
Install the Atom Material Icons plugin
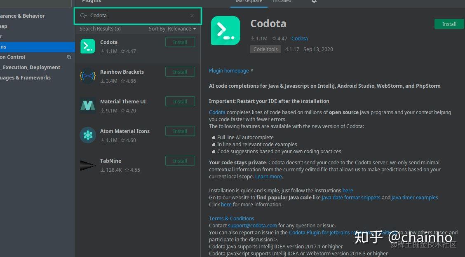point(180,131)
